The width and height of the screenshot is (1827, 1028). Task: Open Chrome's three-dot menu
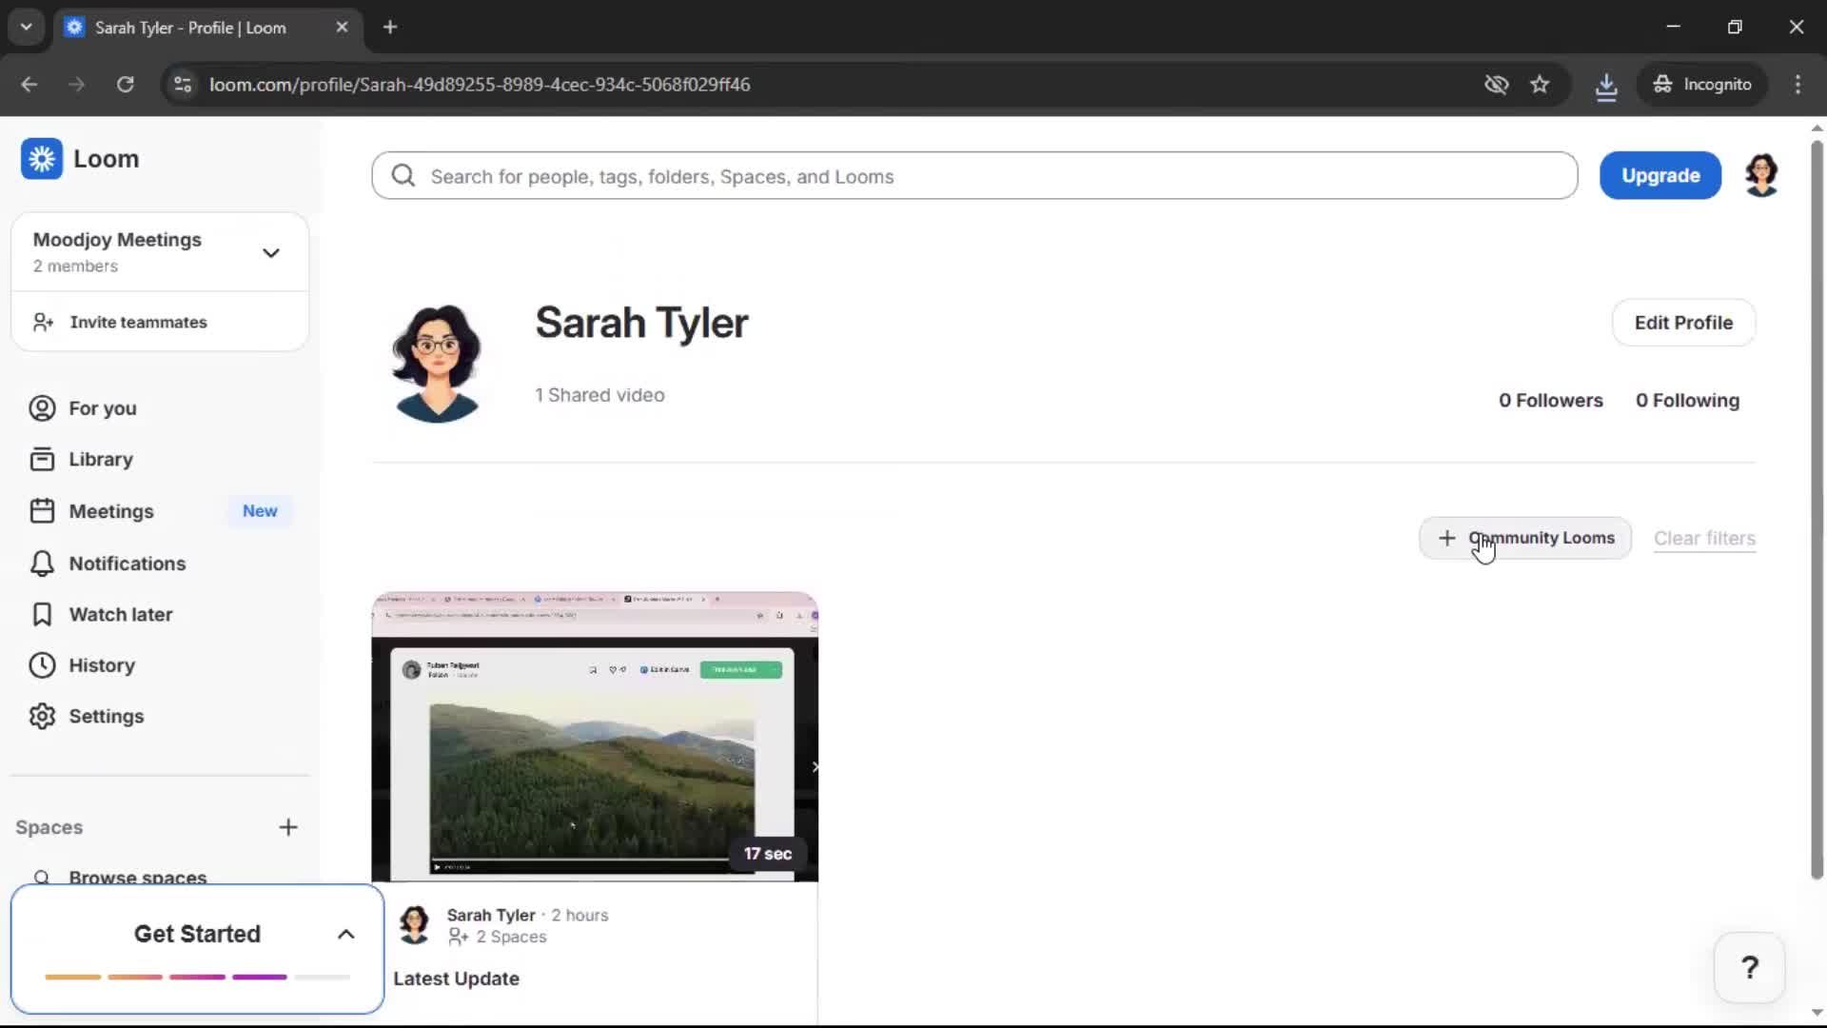[1798, 84]
